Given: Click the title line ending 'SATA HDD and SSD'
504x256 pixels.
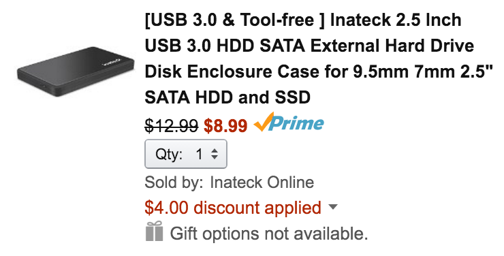Looking at the screenshot, I should click(x=227, y=97).
